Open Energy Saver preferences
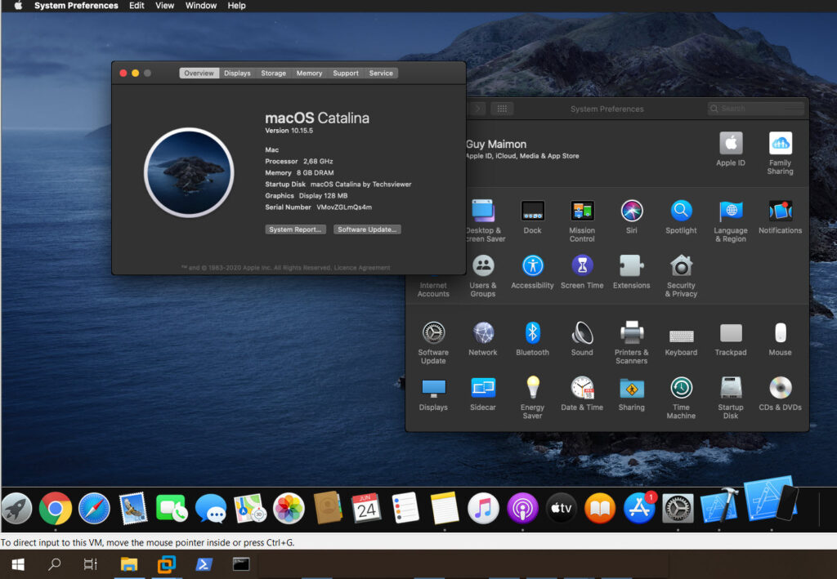The width and height of the screenshot is (837, 579). [x=532, y=398]
